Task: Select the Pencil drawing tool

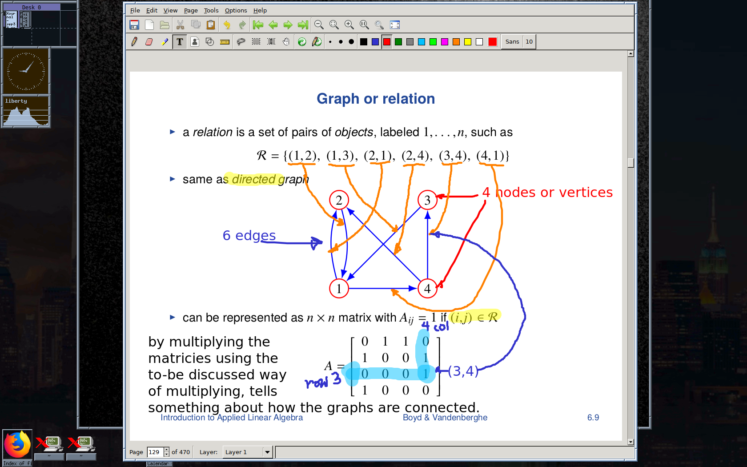Action: pos(134,42)
